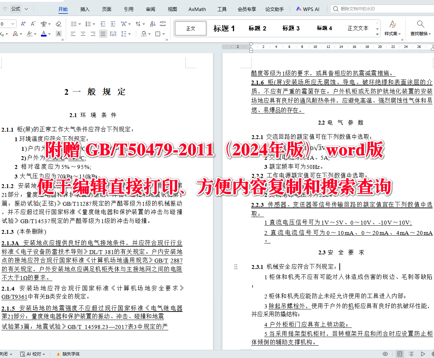The width and height of the screenshot is (434, 358).
Task: Open the 审阅 ribbon tab
Action: pyautogui.click(x=150, y=9)
